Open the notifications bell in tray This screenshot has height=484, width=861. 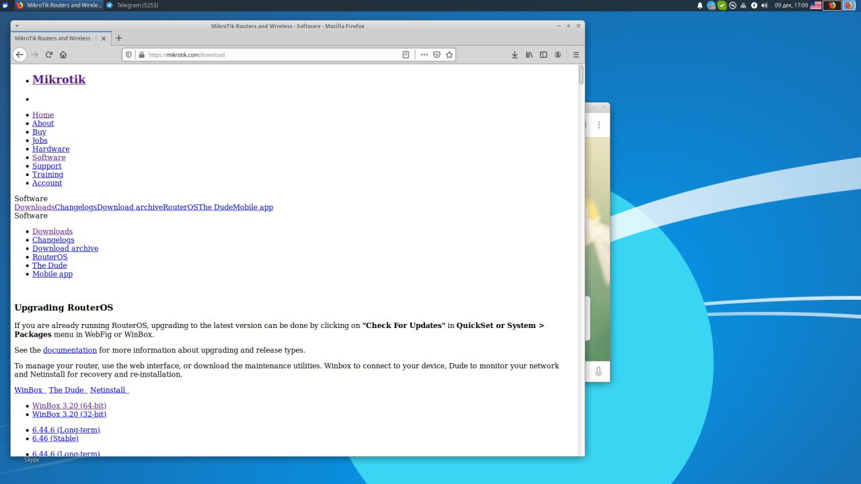[700, 5]
